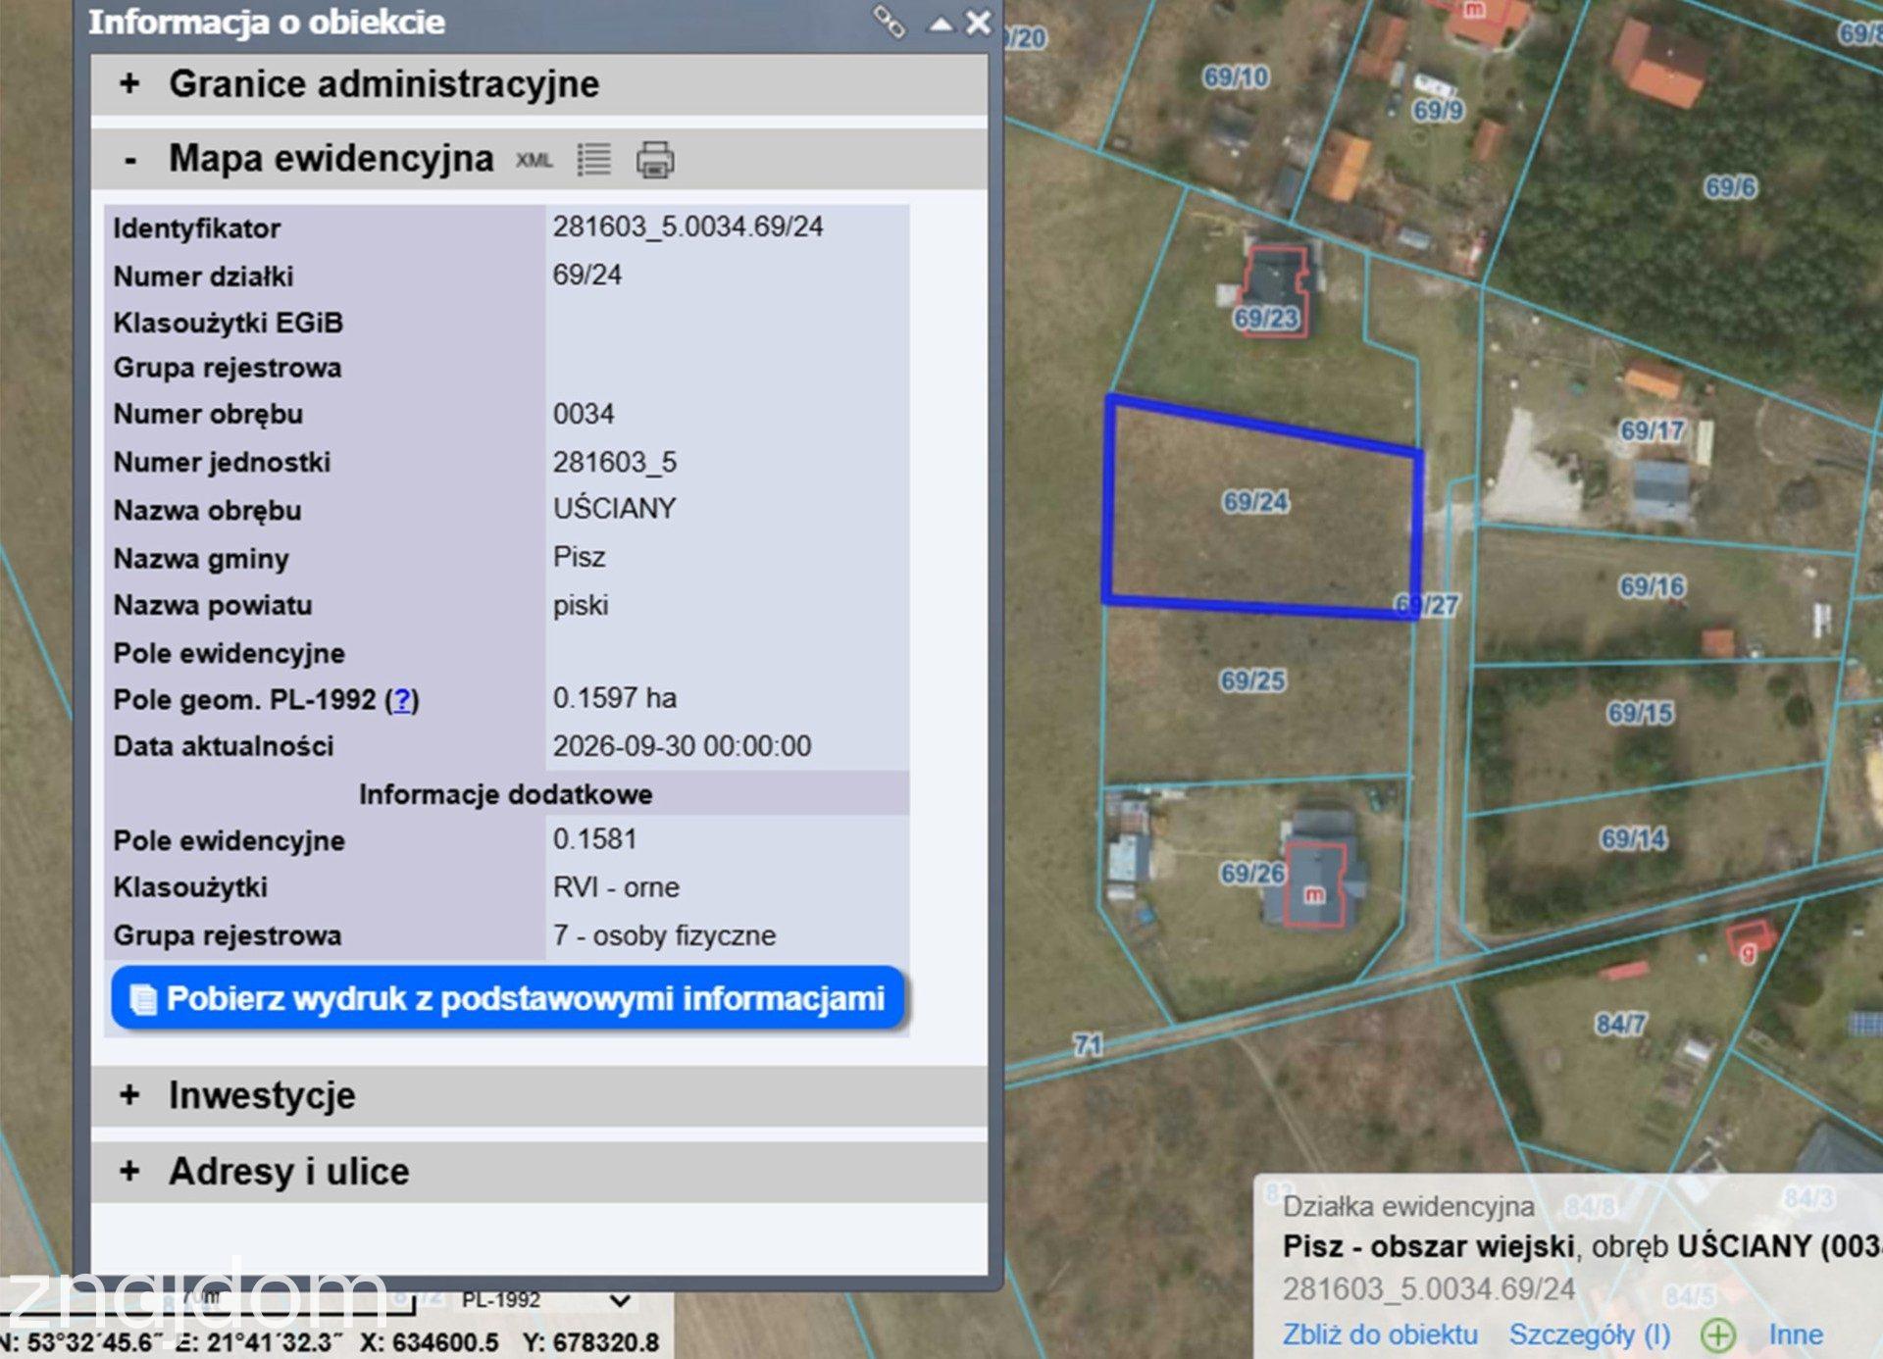
Task: Collapse the Mapa ewidencyjna section
Action: click(x=130, y=160)
